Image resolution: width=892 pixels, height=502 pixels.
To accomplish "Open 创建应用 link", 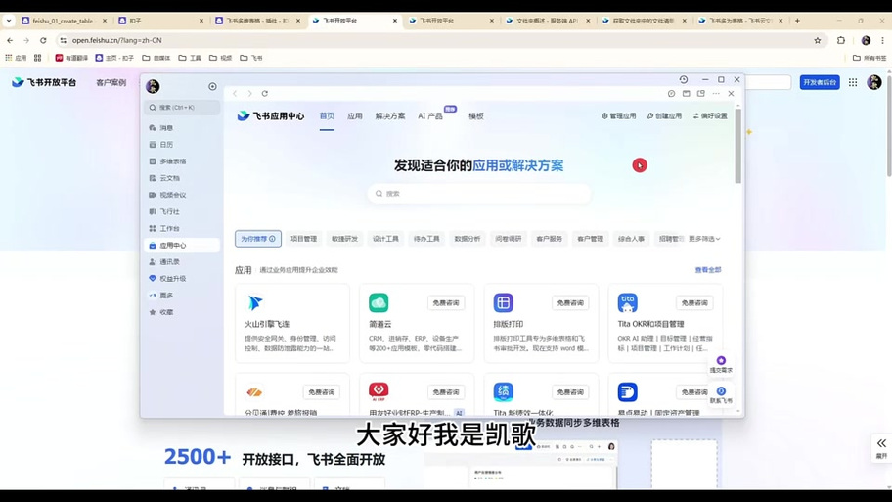I will (664, 116).
